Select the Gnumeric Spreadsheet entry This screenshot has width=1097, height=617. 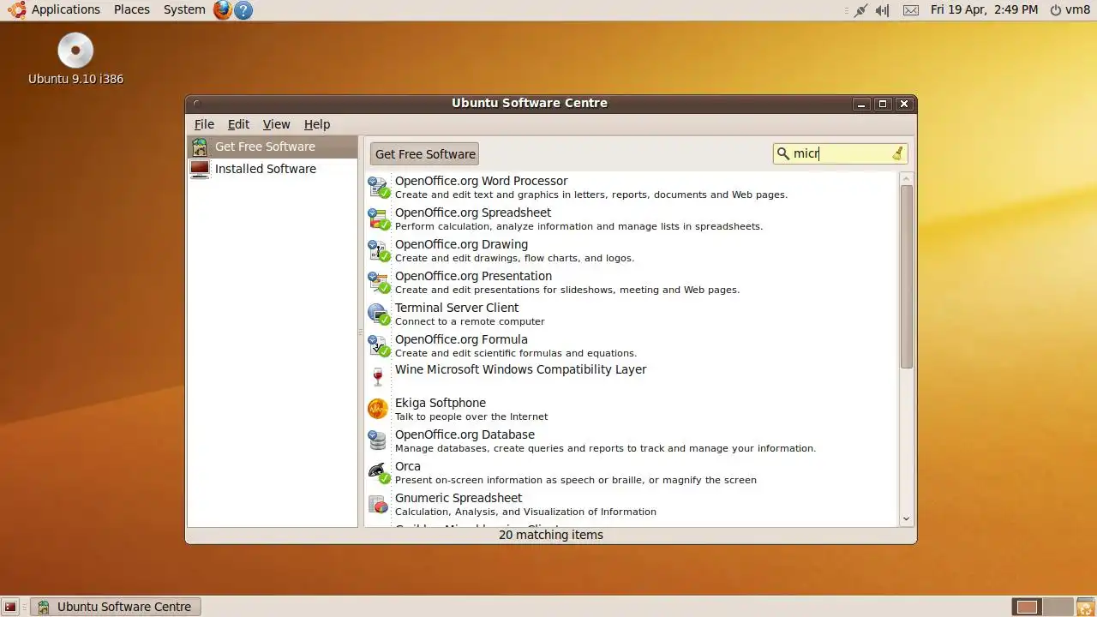point(631,504)
